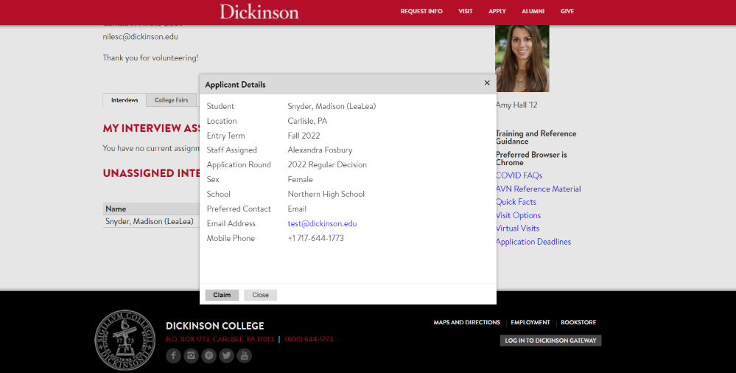Open Dickinson's Instagram icon in footer
736x373 pixels.
point(192,356)
